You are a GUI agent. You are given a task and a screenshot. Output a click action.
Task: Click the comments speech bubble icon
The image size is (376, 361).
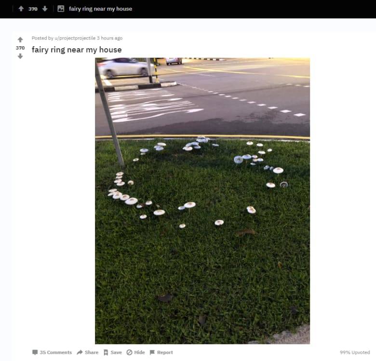click(35, 352)
